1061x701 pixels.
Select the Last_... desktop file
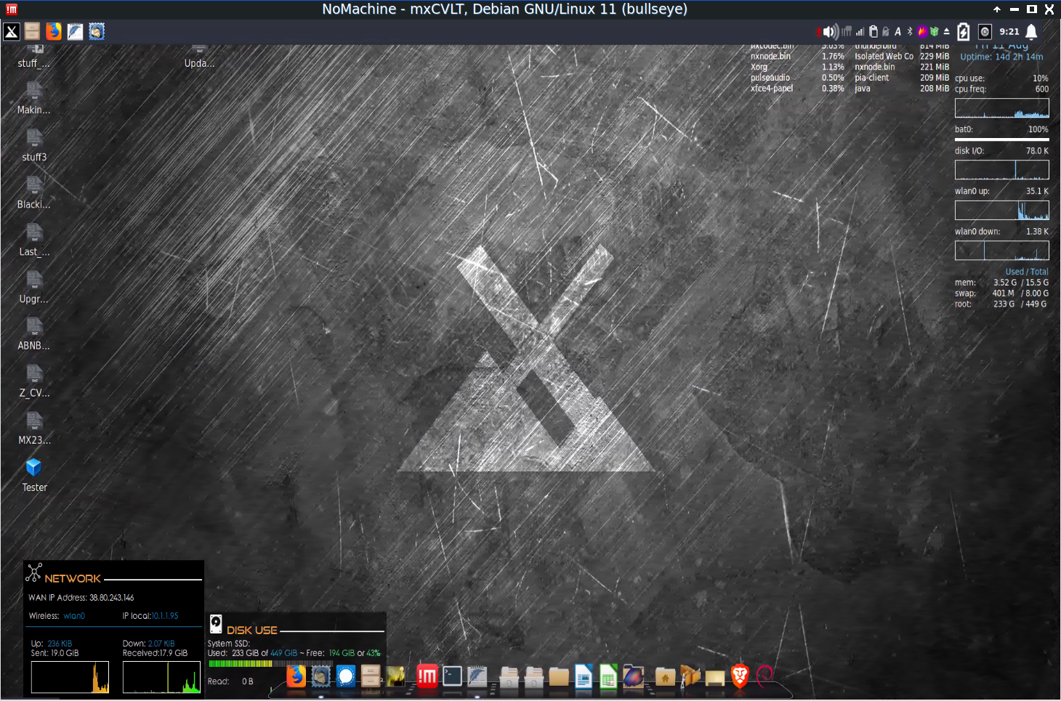(x=34, y=239)
